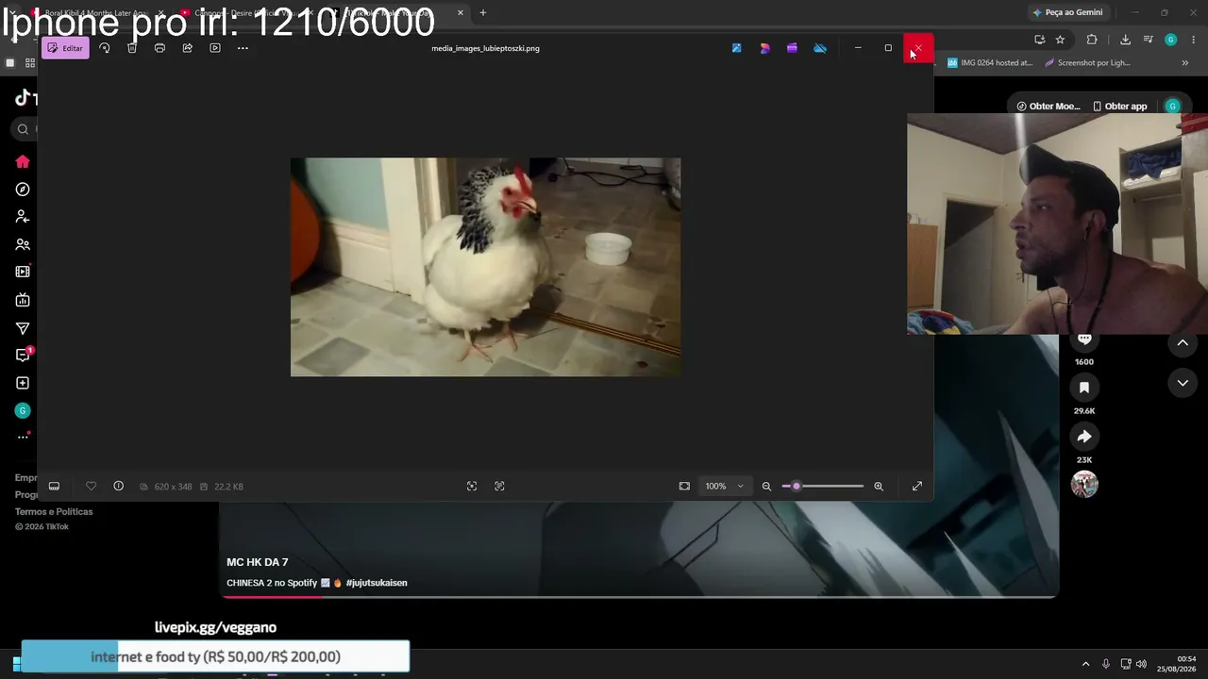The image size is (1208, 679).
Task: Open the #jujutsukaisen hashtag link
Action: coord(377,583)
